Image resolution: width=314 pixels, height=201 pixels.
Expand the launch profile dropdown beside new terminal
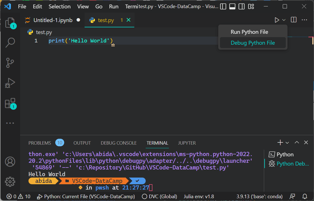tap(287, 143)
